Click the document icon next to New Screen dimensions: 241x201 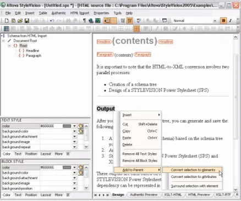coord(13,21)
